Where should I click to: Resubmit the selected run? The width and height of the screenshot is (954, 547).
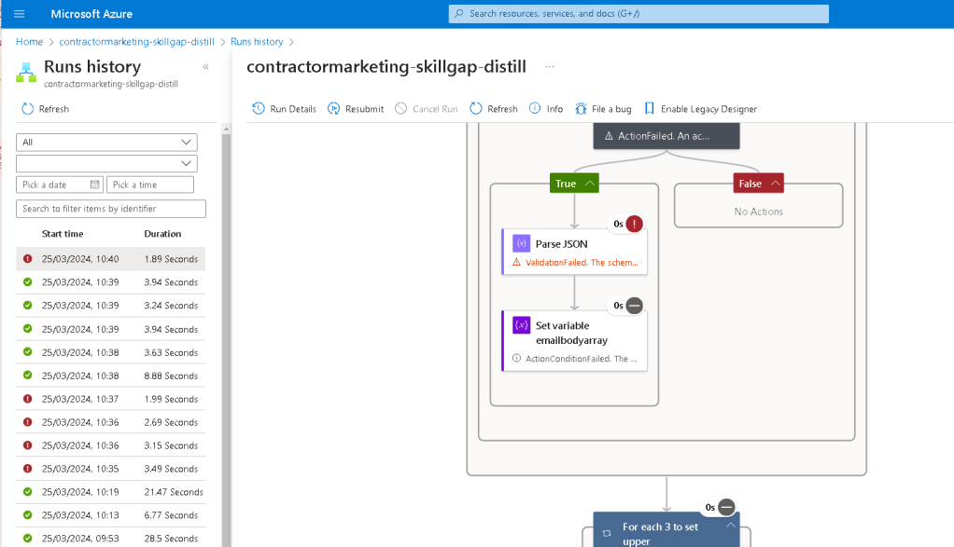pyautogui.click(x=356, y=109)
